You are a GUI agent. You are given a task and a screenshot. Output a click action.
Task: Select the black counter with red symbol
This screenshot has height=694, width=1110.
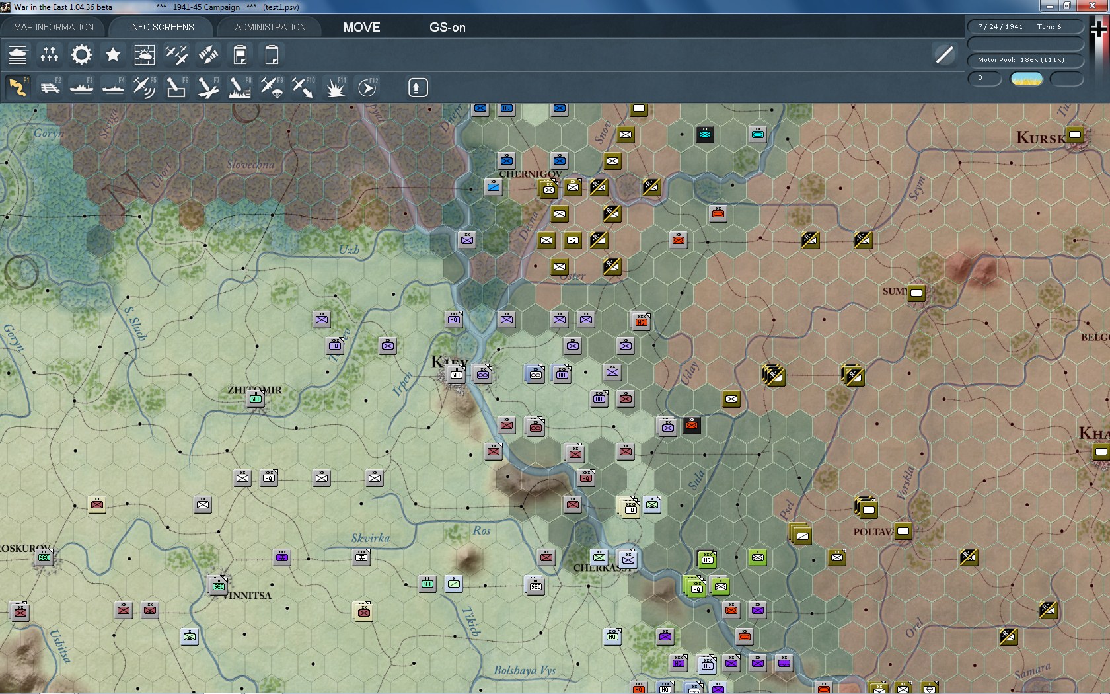[x=692, y=425]
